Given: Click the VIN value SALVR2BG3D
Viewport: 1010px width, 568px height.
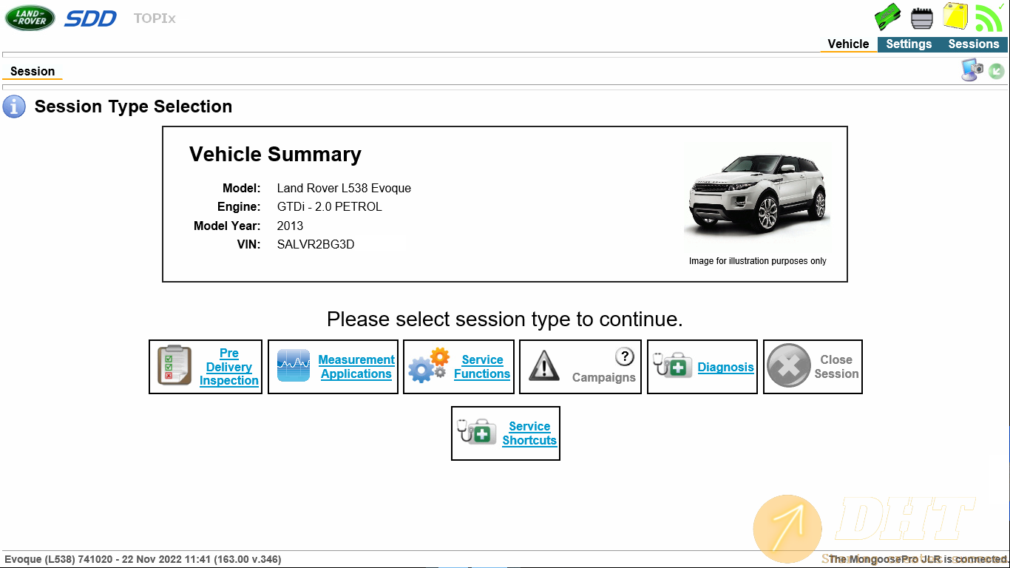Looking at the screenshot, I should coord(316,244).
